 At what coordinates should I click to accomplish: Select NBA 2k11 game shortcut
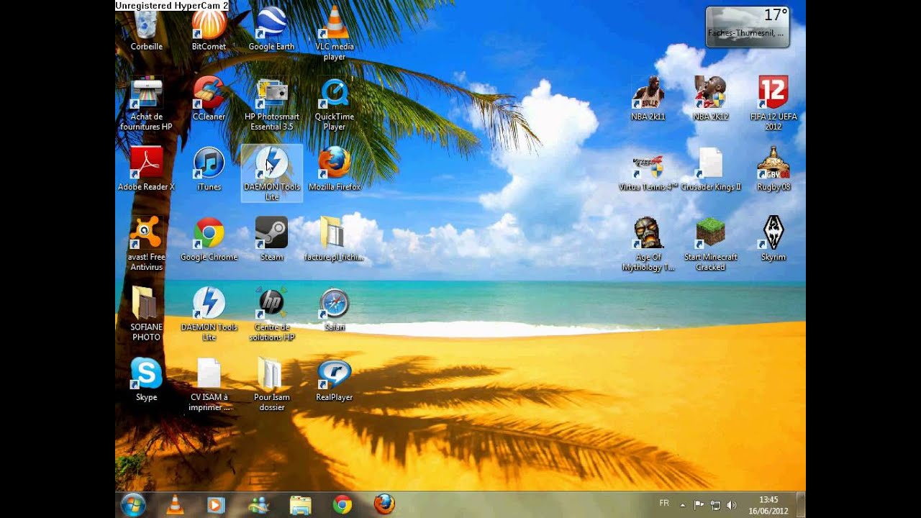pyautogui.click(x=648, y=98)
